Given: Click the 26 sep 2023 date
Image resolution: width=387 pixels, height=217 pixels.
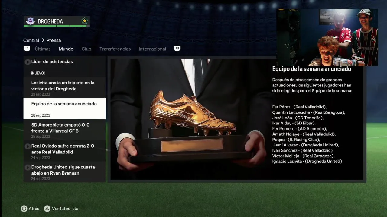Looking at the screenshot, I should click(41, 115).
